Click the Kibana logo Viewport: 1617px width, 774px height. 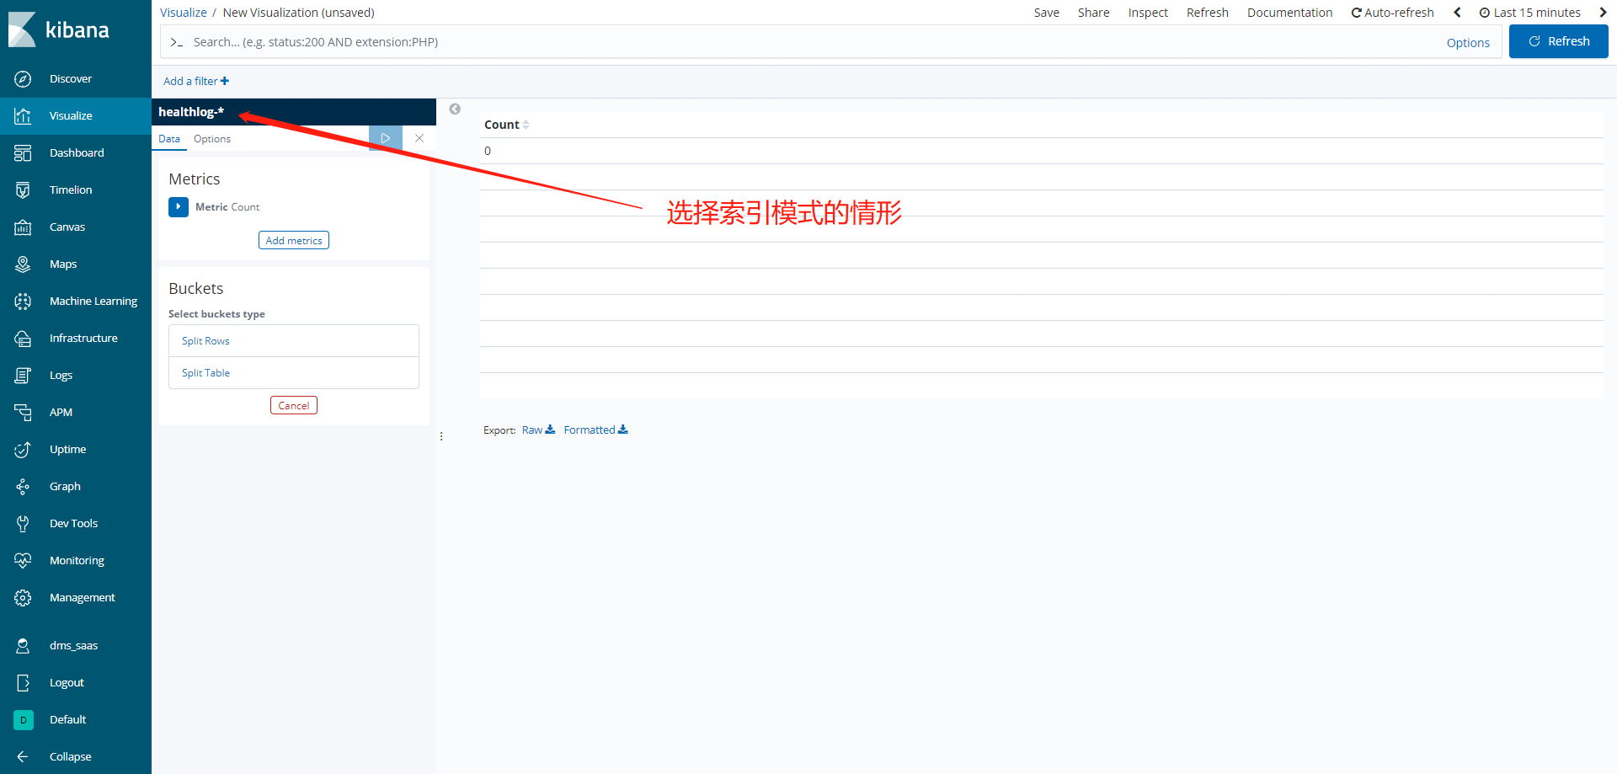point(59,29)
